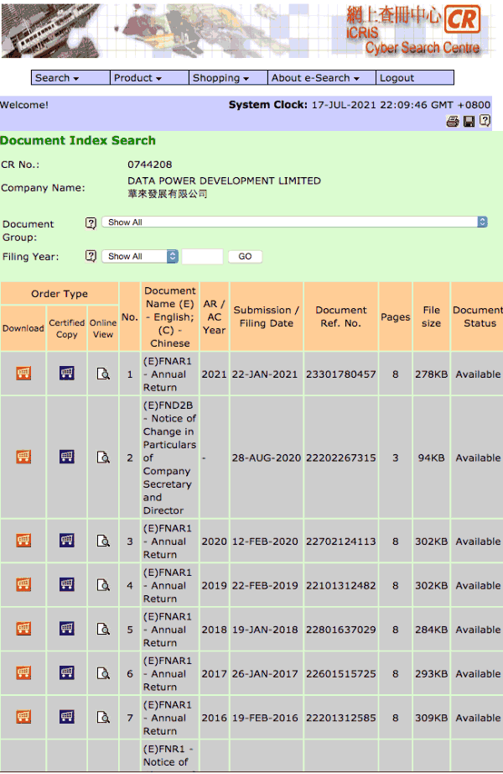Download cart for 12-FEB-2020 Annual Return
This screenshot has width=503, height=774.
pyautogui.click(x=23, y=540)
